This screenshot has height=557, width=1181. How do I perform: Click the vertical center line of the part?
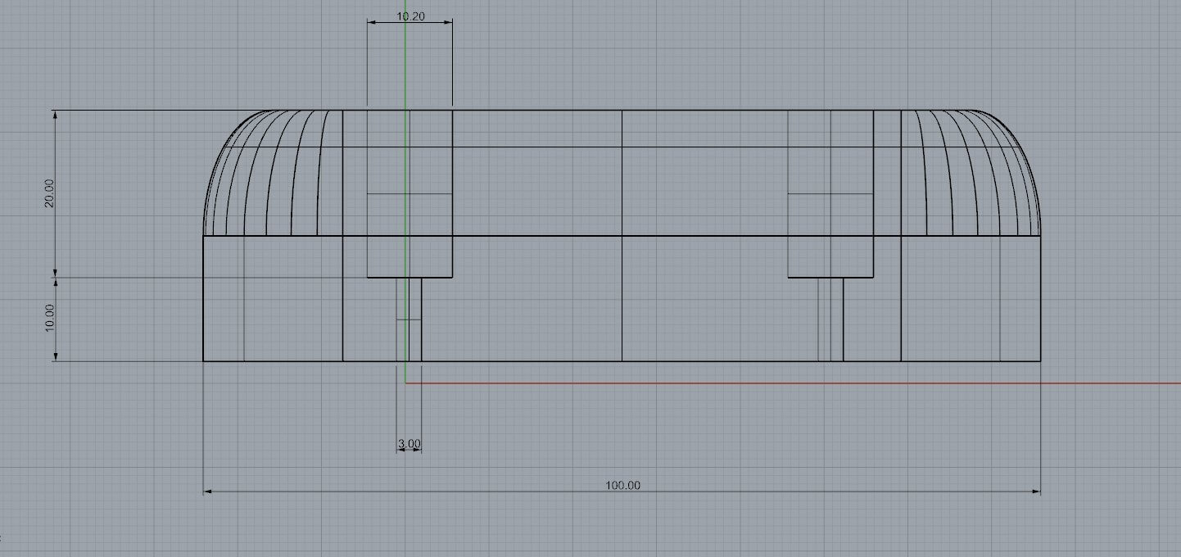click(x=622, y=311)
